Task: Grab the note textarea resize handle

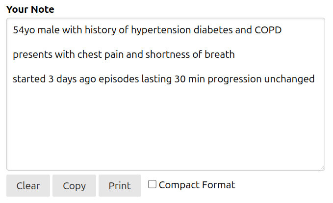Action: pos(322,167)
